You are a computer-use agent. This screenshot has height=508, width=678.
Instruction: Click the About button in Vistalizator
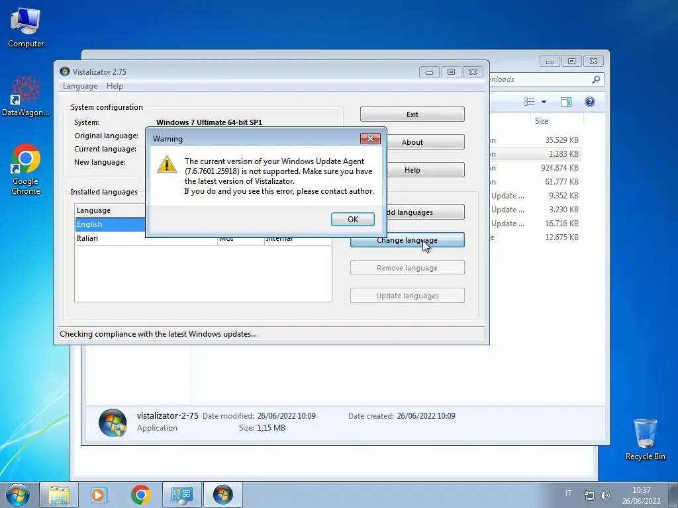(x=425, y=142)
